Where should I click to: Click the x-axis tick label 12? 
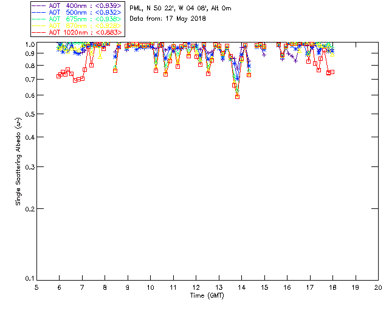click(196, 287)
